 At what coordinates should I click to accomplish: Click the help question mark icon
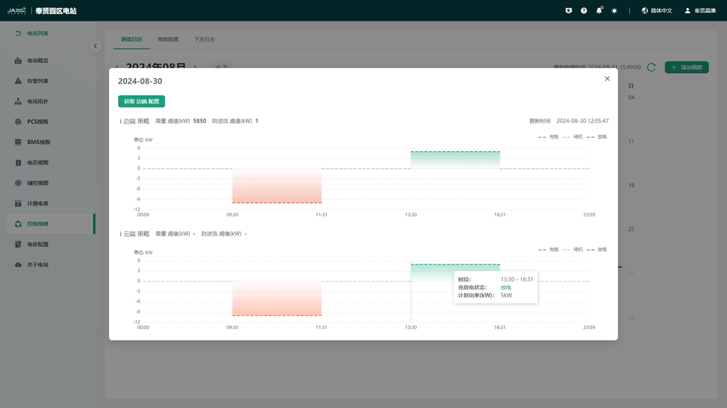(584, 10)
